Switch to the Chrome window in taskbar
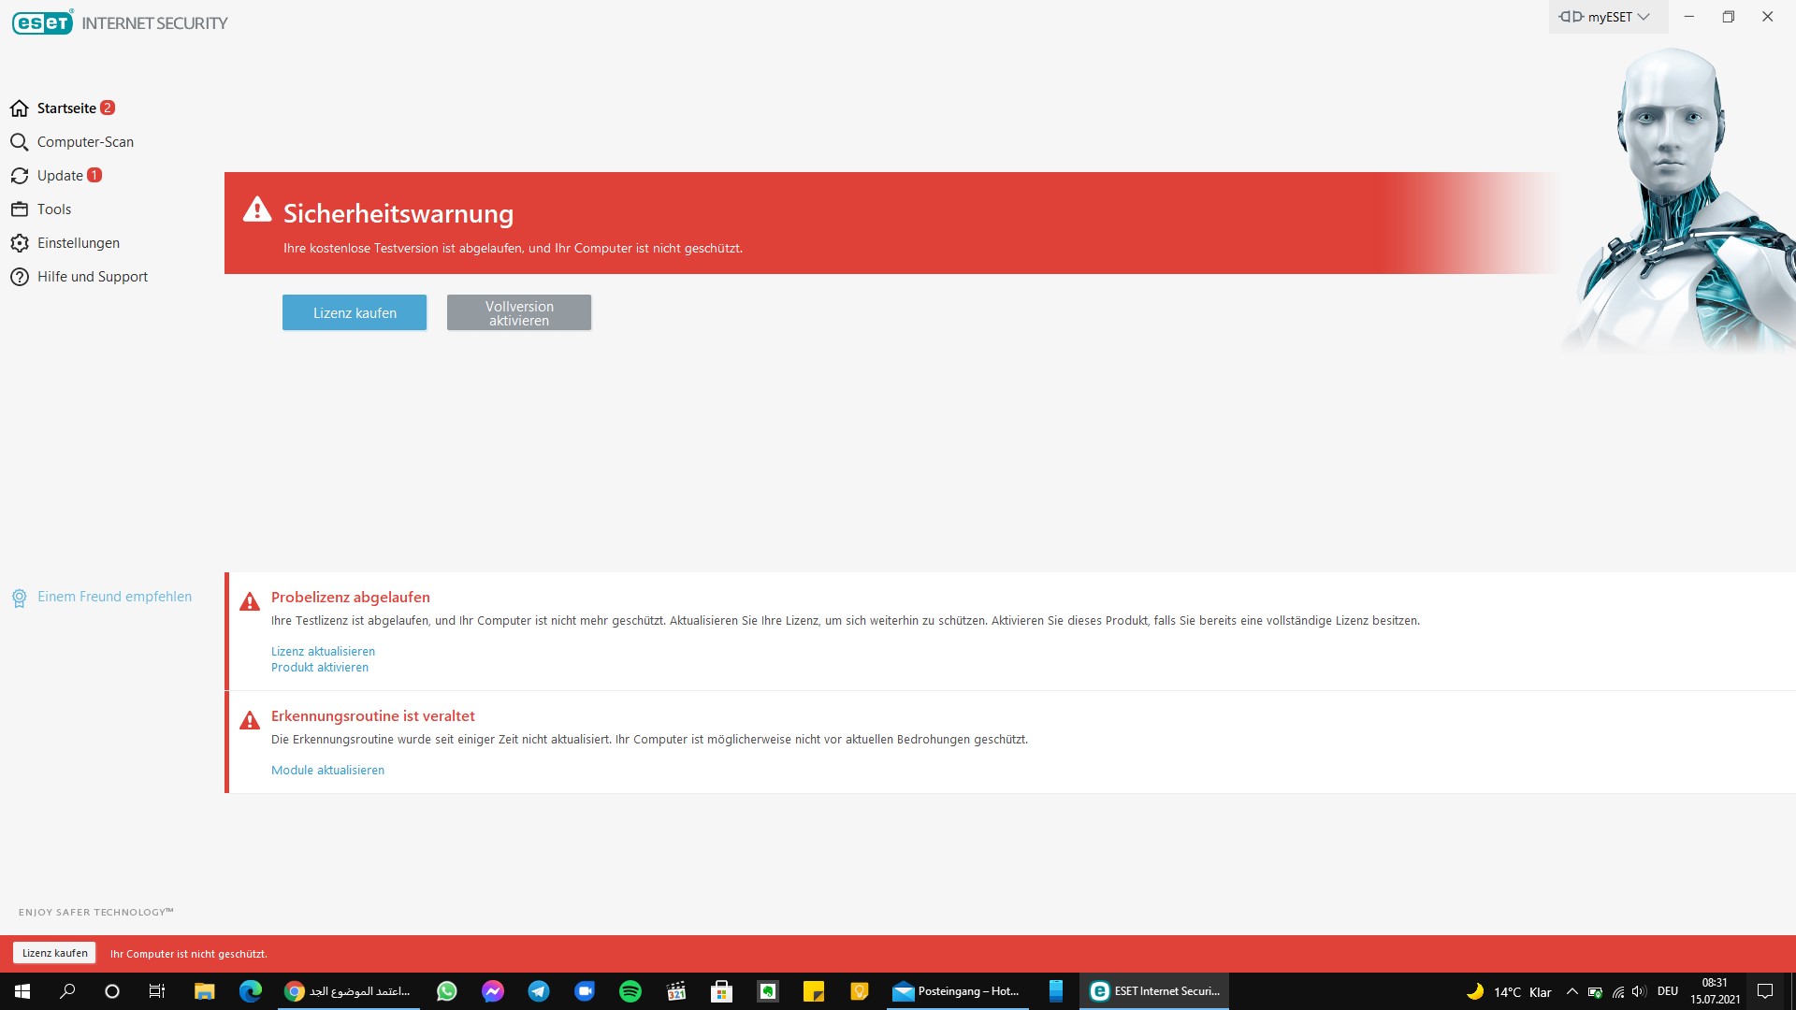The image size is (1796, 1010). tap(349, 991)
